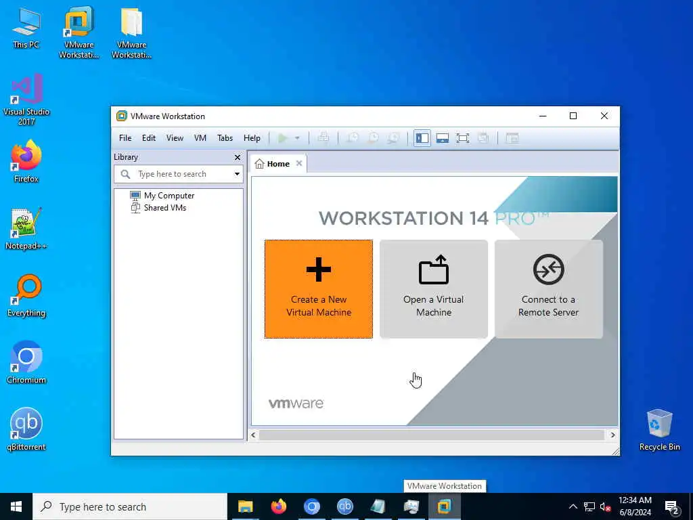This screenshot has height=520, width=693.
Task: Click the VMware Workstation title bar icon
Action: [122, 116]
